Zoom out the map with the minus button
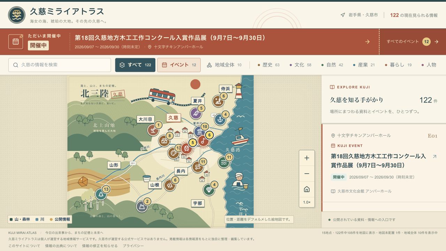This screenshot has width=446, height=251. click(307, 174)
